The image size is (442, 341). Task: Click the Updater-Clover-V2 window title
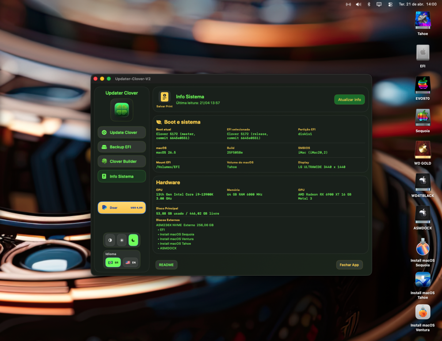(133, 79)
